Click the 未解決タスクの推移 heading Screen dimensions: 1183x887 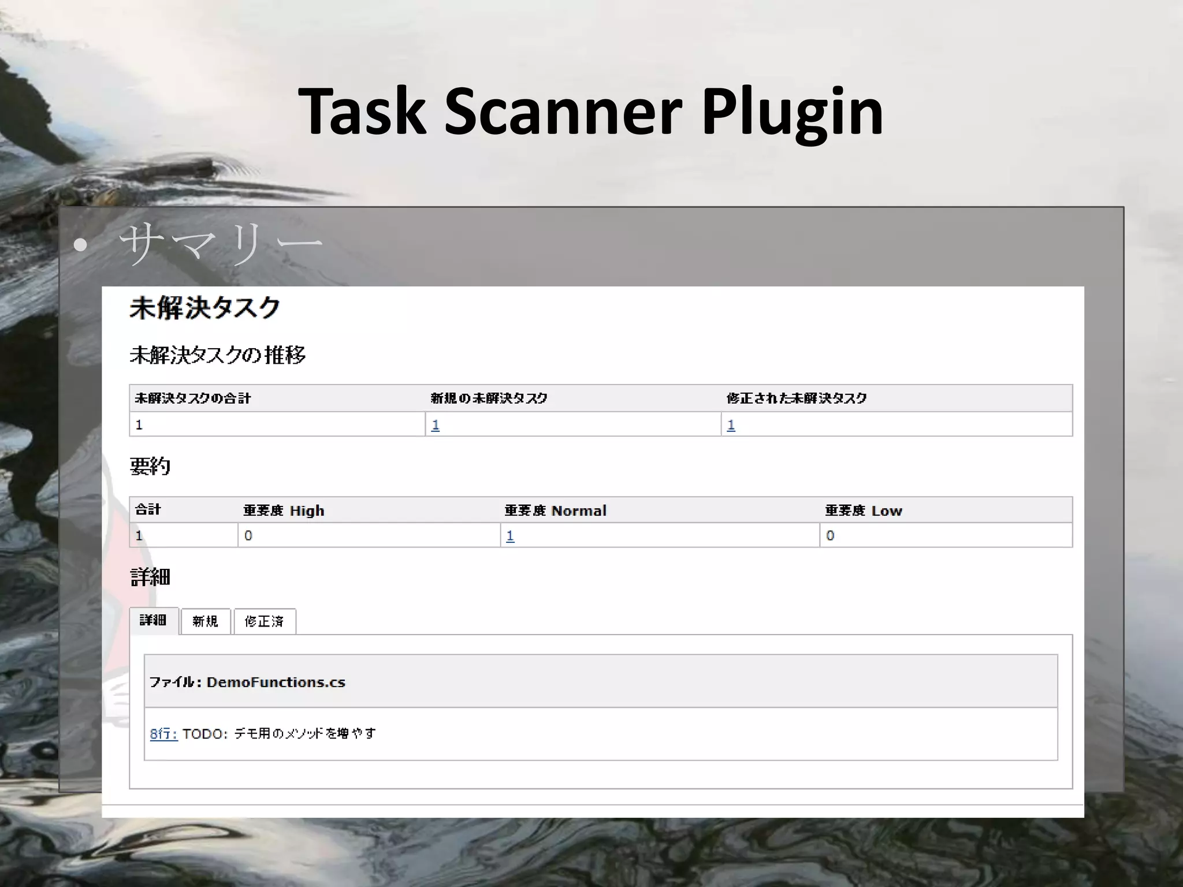tap(218, 355)
